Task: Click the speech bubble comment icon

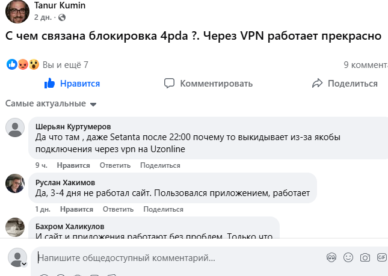Action: [x=170, y=83]
